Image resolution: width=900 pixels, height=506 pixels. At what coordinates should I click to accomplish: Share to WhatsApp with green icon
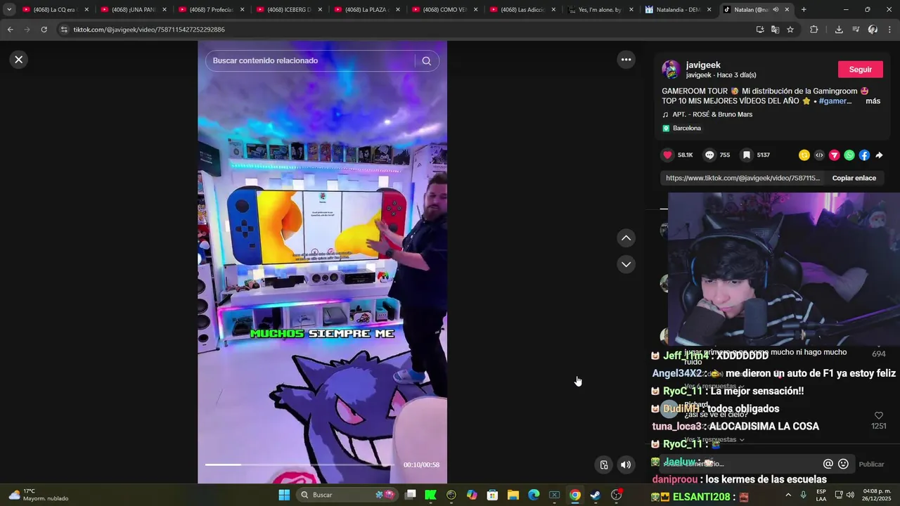[x=849, y=155]
